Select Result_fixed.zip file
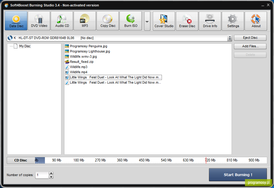 (82, 62)
